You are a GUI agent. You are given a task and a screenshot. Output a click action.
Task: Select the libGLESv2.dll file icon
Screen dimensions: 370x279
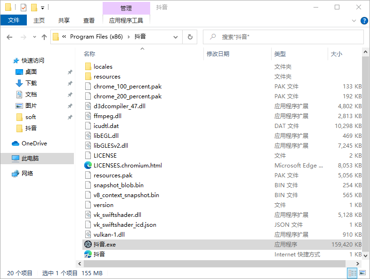(x=88, y=145)
